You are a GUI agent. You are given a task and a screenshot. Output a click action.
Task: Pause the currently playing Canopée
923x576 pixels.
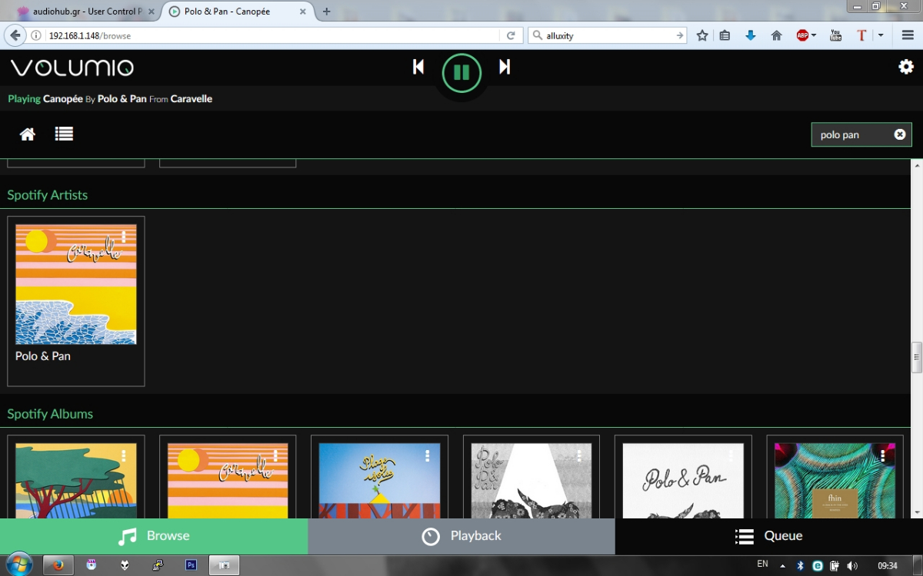tap(461, 71)
